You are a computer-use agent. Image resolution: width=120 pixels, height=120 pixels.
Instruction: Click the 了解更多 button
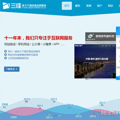12,69
